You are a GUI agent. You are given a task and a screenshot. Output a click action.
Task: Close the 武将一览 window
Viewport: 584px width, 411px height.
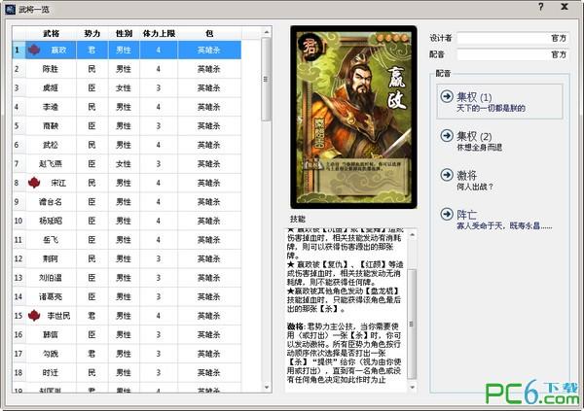click(x=565, y=7)
